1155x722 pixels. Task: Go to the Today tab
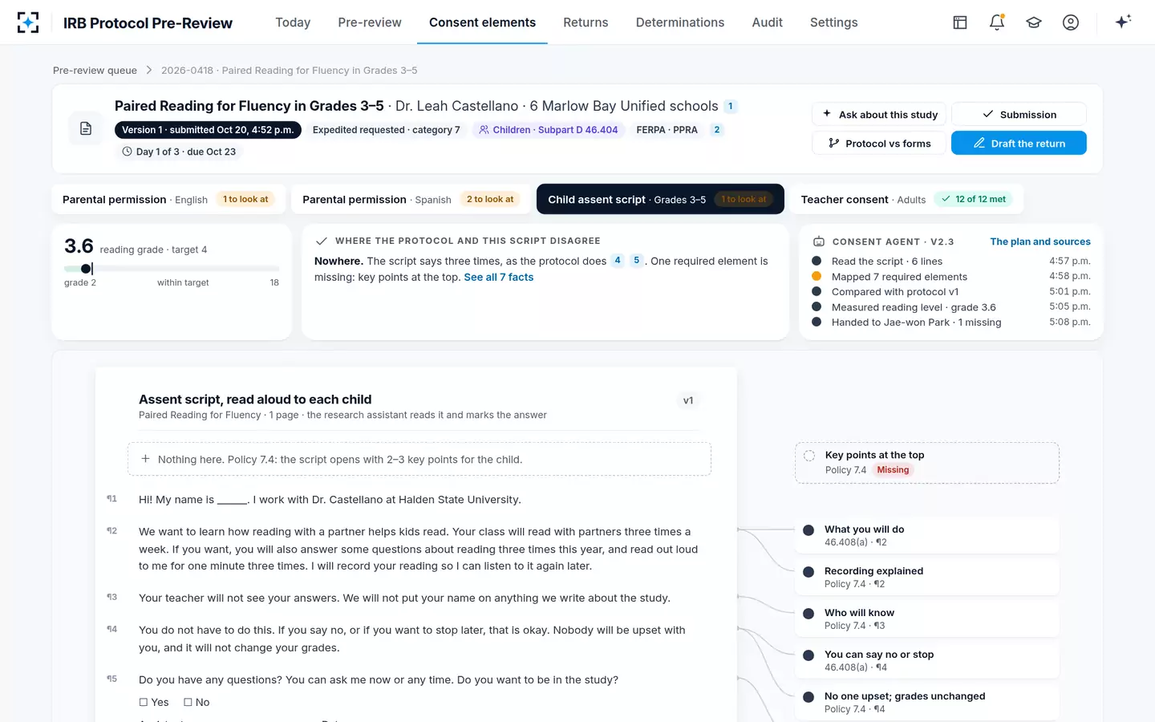point(293,22)
